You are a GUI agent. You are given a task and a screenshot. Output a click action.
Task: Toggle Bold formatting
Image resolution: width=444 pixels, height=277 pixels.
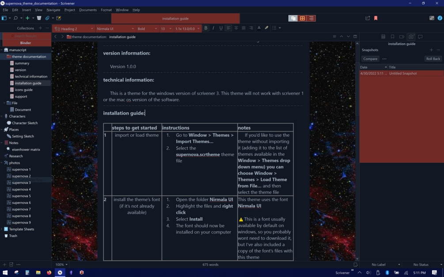click(x=206, y=28)
